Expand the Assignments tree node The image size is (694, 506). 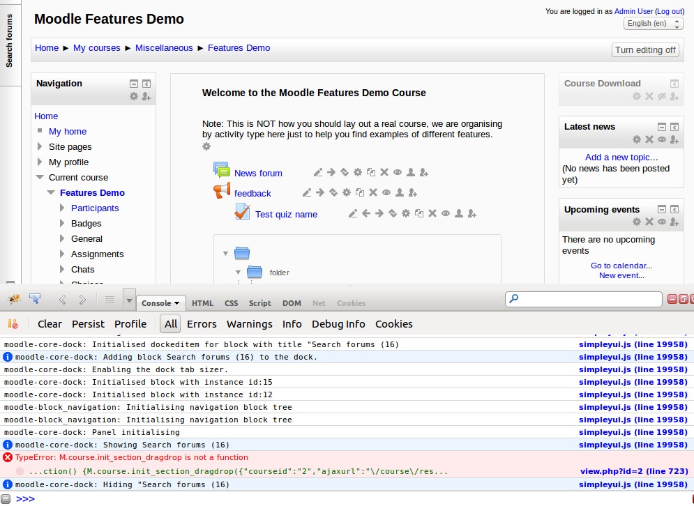pos(62,254)
